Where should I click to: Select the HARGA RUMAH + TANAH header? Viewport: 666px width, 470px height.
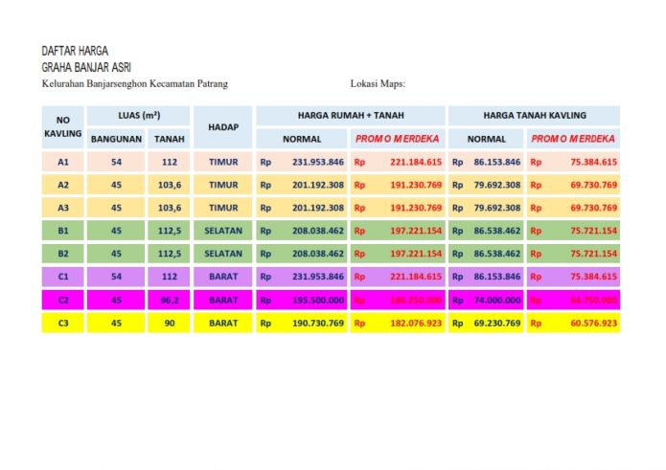tap(350, 116)
